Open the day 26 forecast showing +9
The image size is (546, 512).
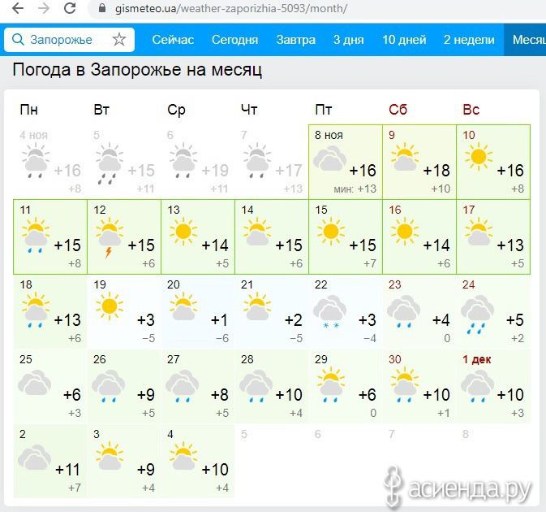point(124,386)
